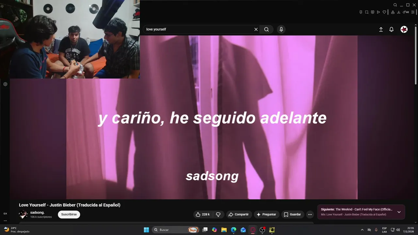
Task: Click the Preguntar button
Action: pos(266,214)
